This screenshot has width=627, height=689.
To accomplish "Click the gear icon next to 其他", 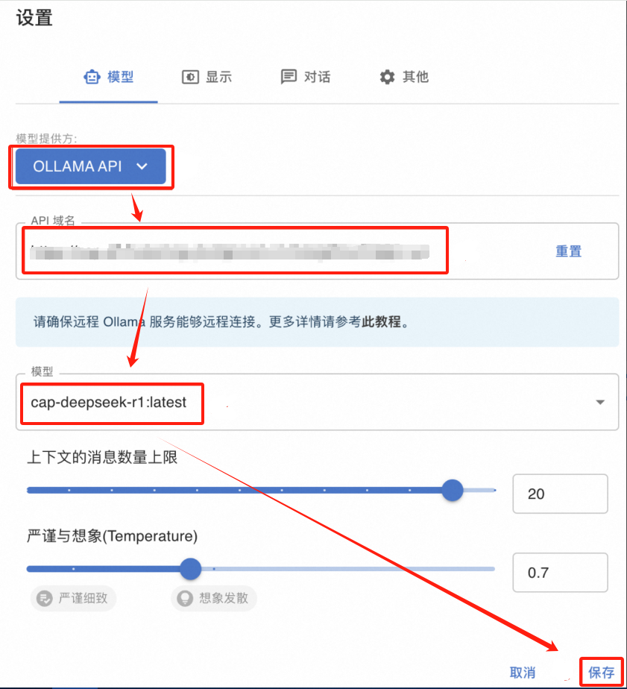I will [x=387, y=77].
